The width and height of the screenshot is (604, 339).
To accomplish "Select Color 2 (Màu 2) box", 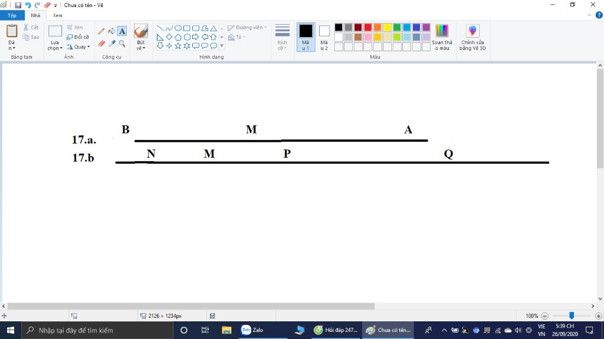I will point(324,37).
